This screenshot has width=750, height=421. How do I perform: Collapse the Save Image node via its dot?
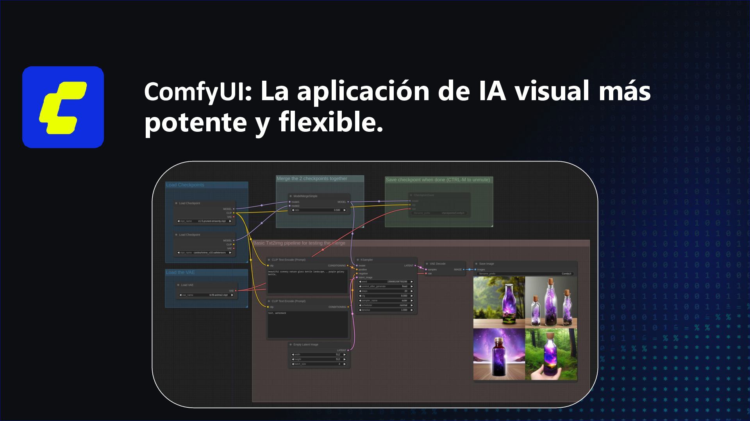(x=476, y=264)
